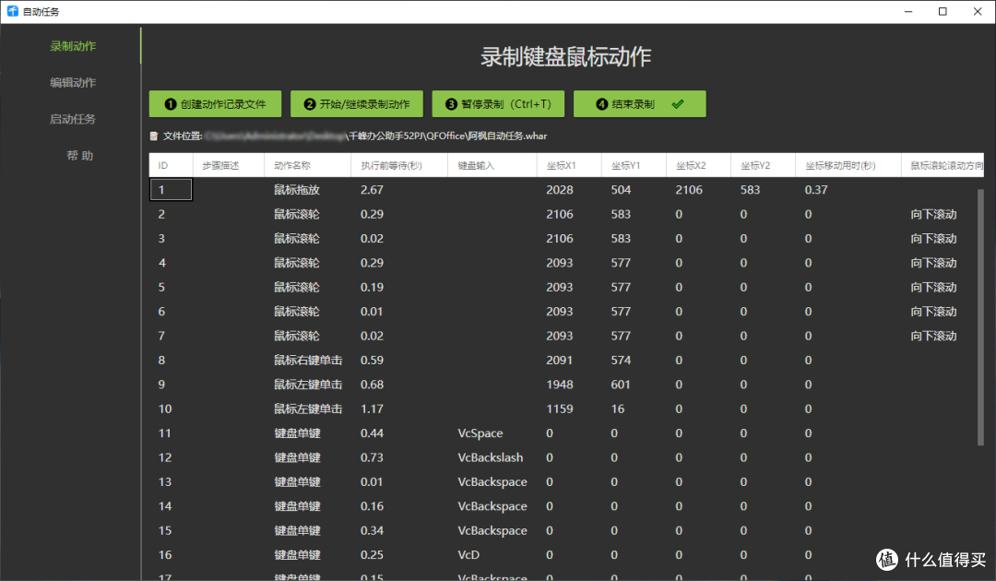Click the X1 coordinate value 1948
The image size is (996, 581).
(x=560, y=385)
